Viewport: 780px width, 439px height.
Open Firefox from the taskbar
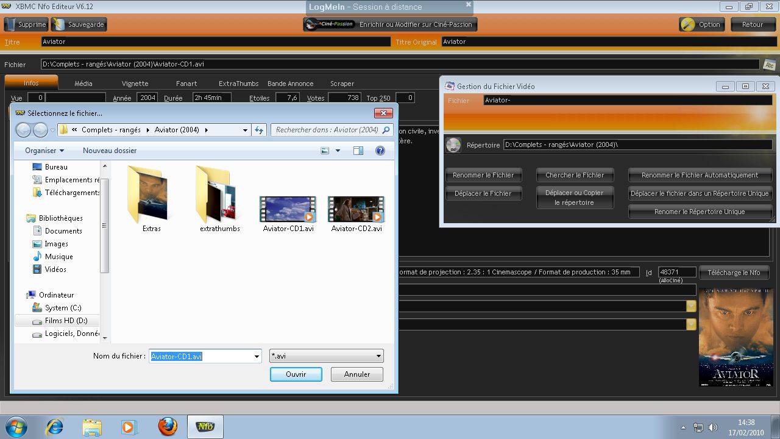click(168, 426)
